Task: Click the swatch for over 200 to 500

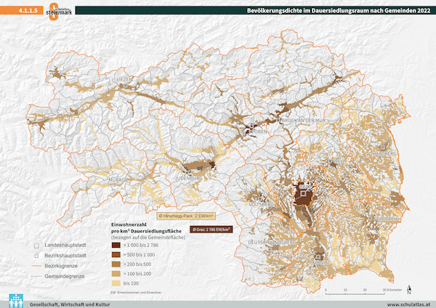Action: (x=116, y=264)
